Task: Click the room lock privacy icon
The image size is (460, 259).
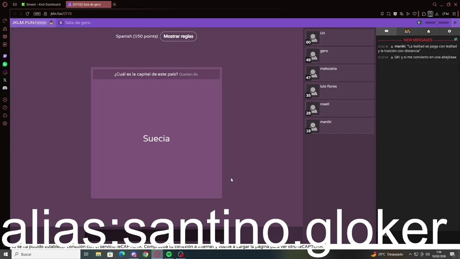Action: click(51, 23)
